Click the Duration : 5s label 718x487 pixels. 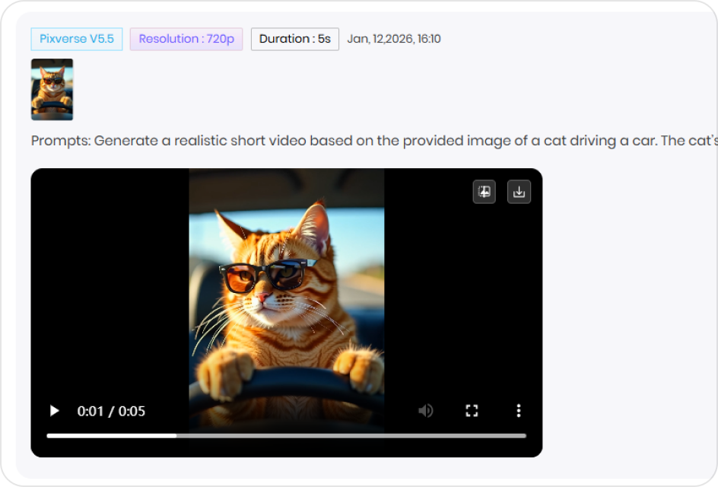(x=294, y=39)
